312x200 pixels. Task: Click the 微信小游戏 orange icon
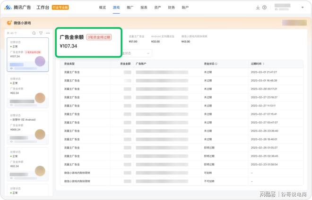coord(9,23)
